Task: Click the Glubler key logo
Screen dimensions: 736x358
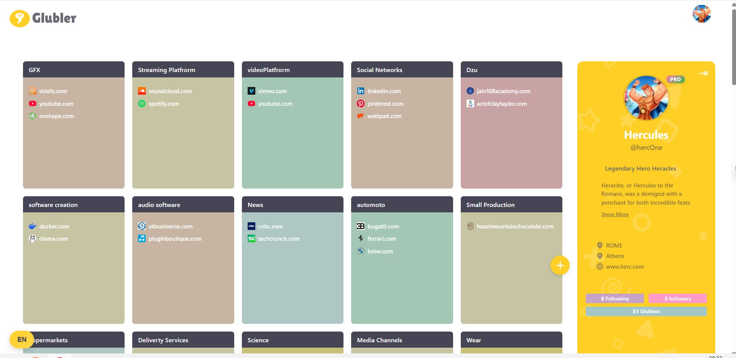Action: click(x=20, y=18)
